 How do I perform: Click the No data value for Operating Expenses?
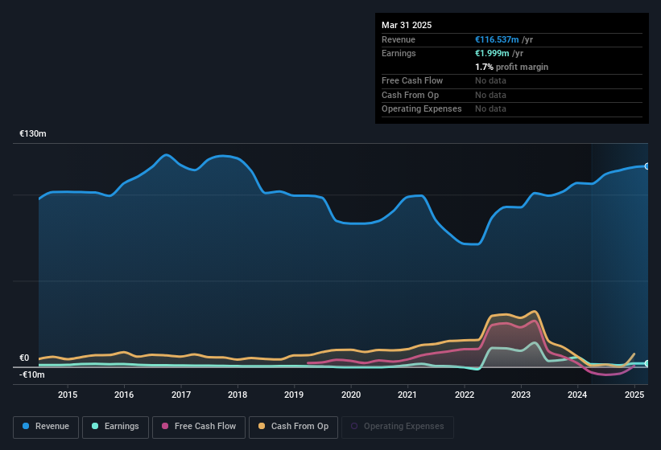[490, 109]
